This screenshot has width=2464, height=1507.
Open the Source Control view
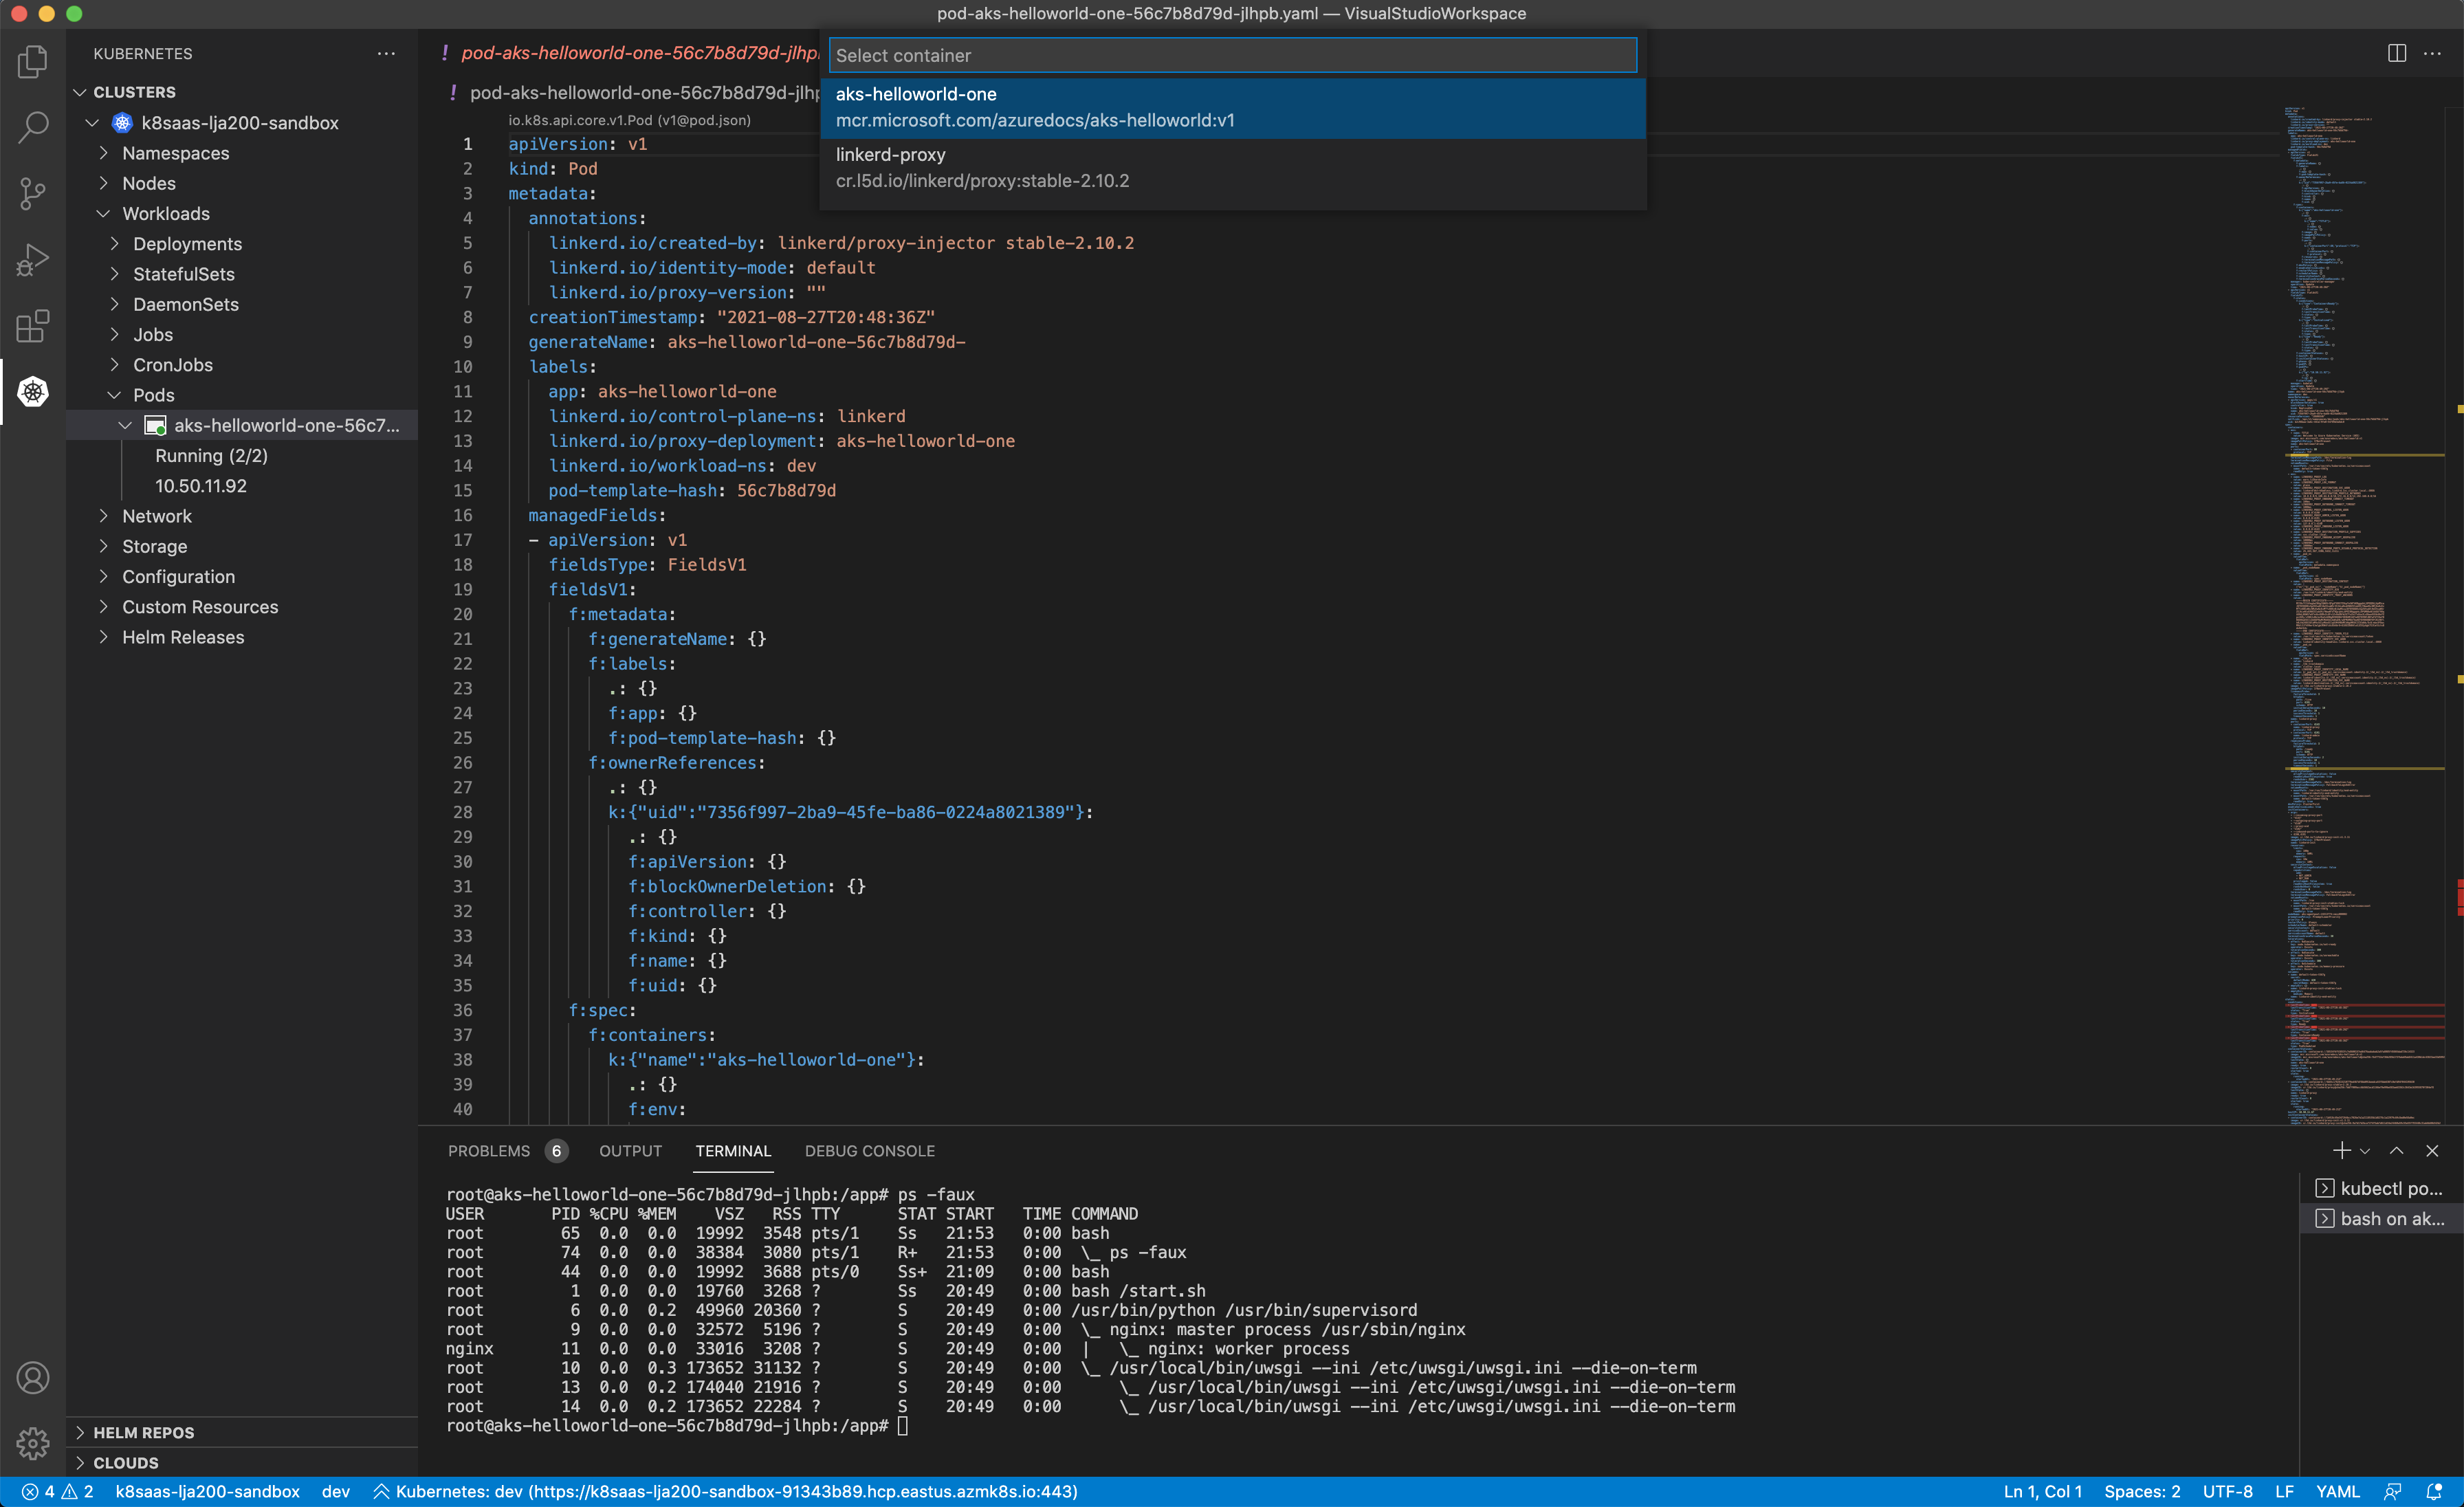coord(33,193)
